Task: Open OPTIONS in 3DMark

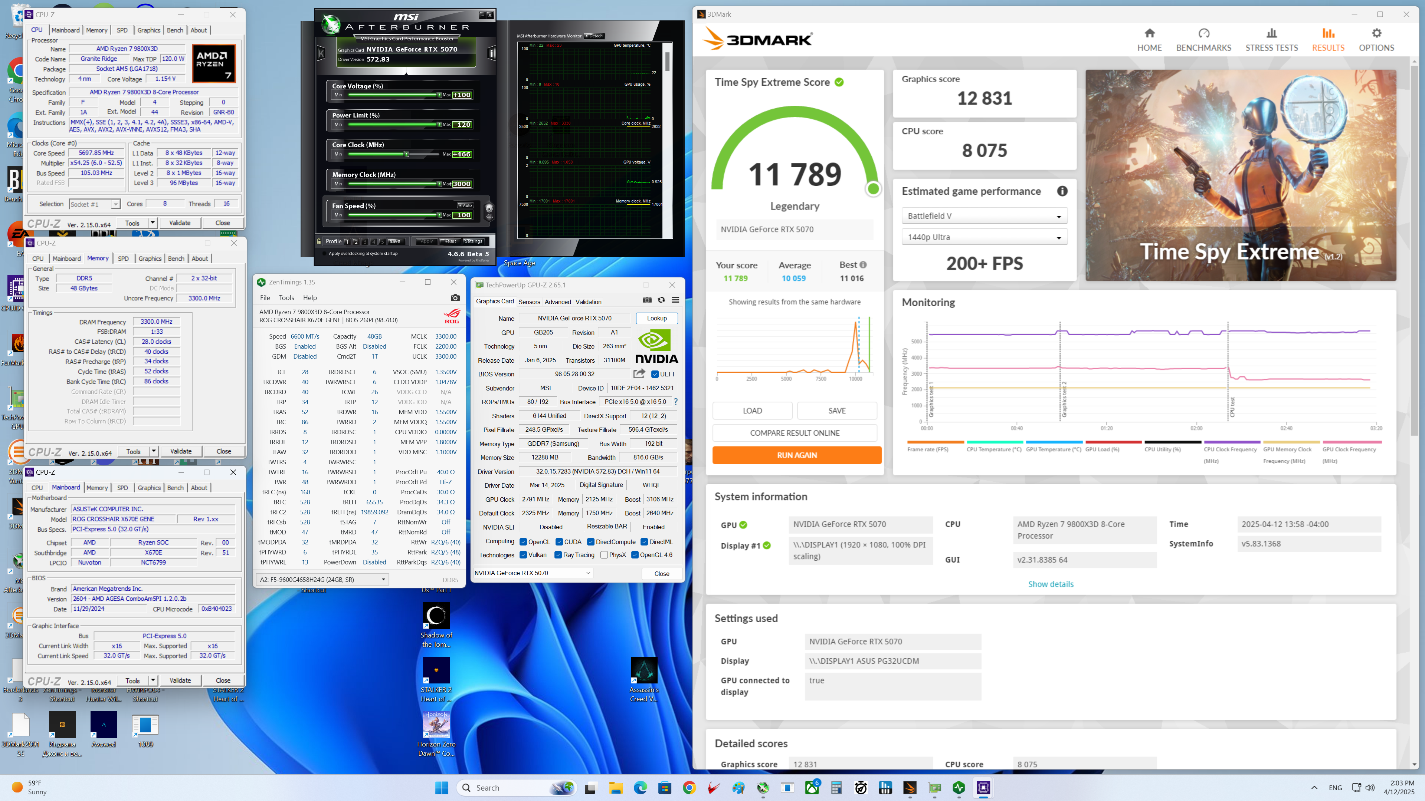Action: [x=1376, y=40]
